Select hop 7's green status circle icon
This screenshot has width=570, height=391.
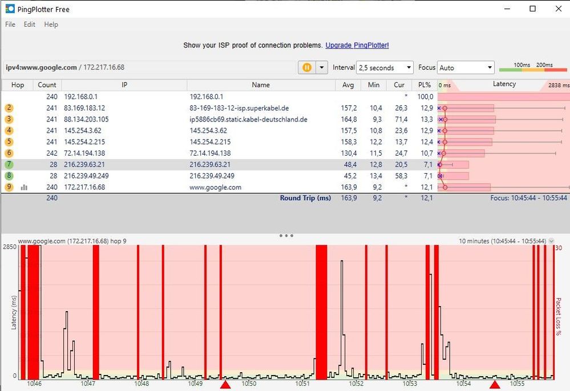click(x=9, y=164)
